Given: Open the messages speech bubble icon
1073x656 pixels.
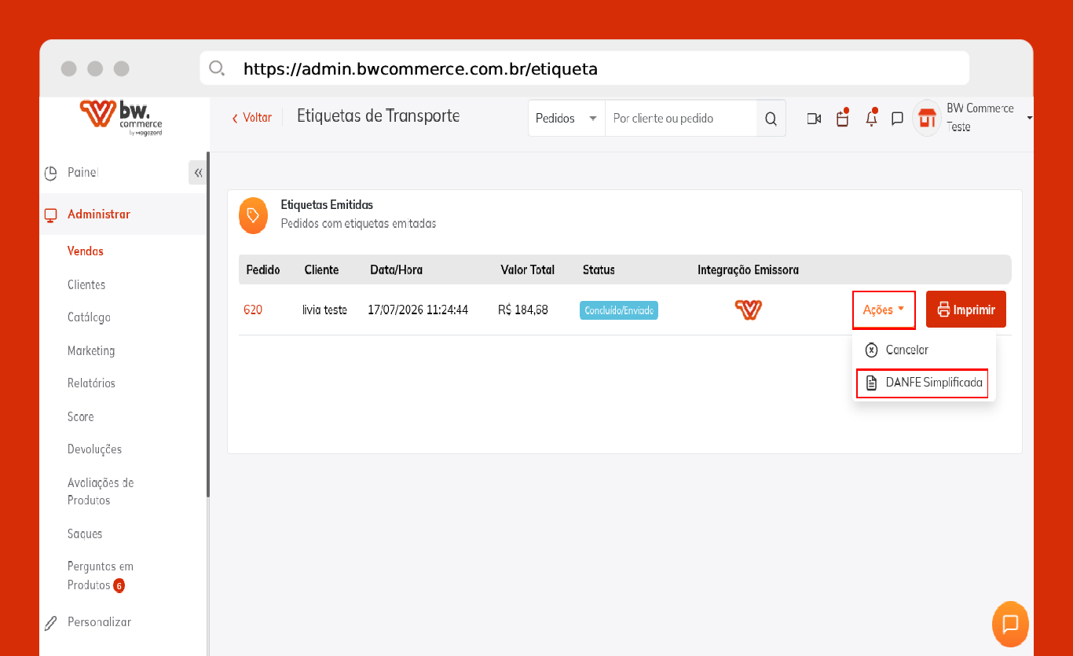Looking at the screenshot, I should (x=897, y=119).
